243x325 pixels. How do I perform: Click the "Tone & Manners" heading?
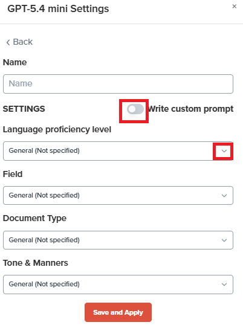[36, 263]
